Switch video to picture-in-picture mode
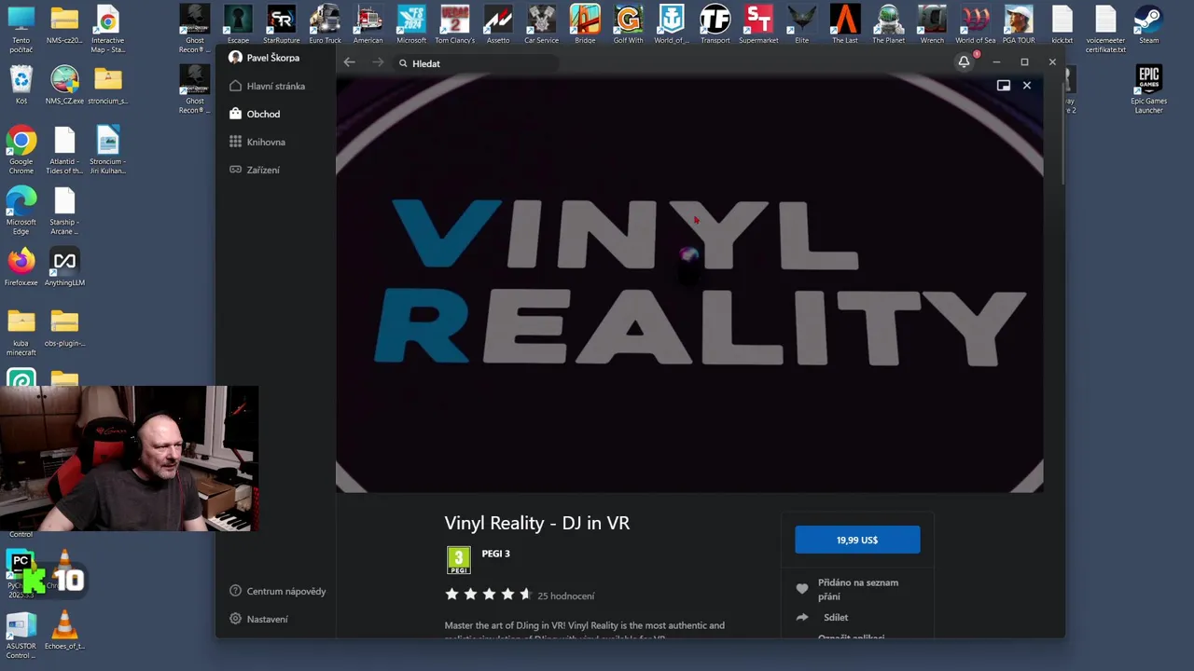This screenshot has height=671, width=1194. (1004, 86)
